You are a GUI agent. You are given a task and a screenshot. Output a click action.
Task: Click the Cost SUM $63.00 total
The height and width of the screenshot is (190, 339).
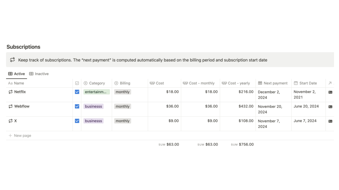click(x=169, y=144)
